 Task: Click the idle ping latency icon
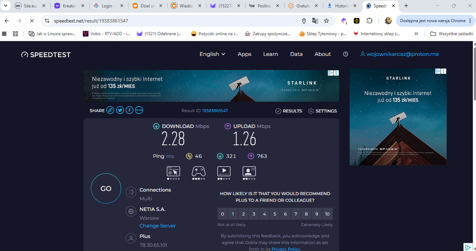point(189,156)
